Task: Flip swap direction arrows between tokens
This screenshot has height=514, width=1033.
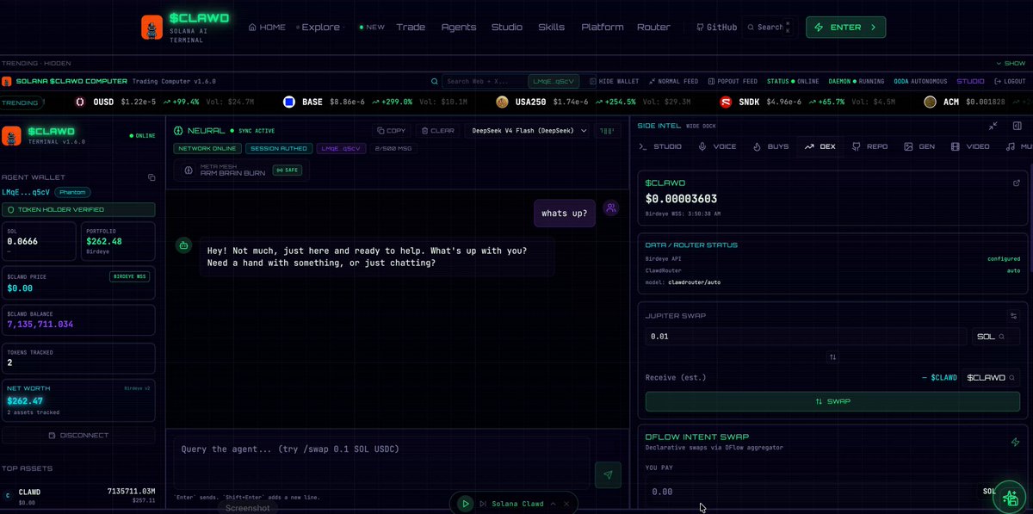Action: (x=832, y=356)
